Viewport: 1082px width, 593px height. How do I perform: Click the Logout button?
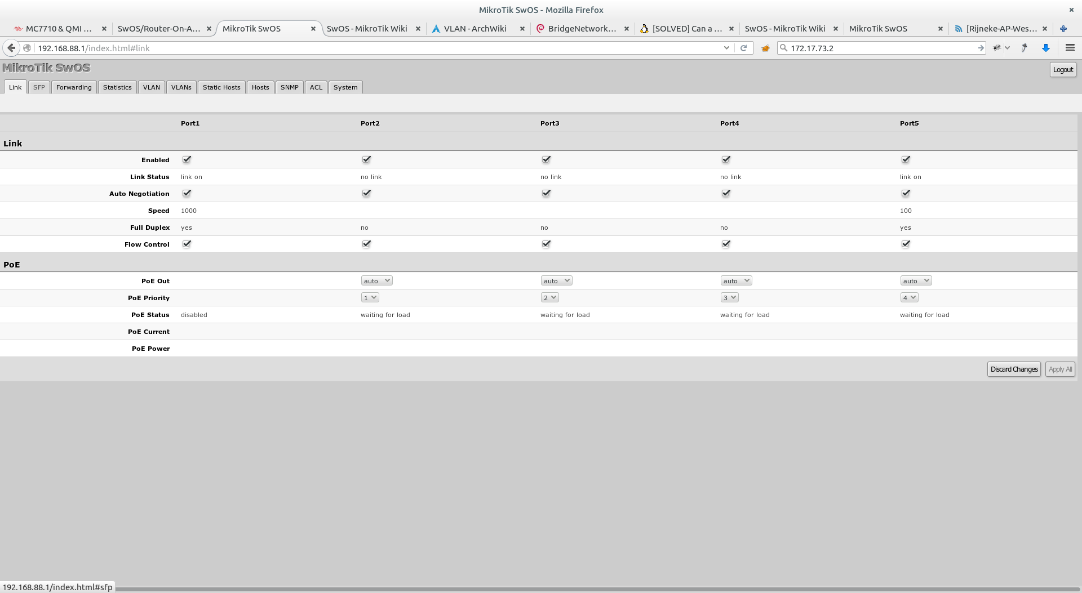[1063, 70]
